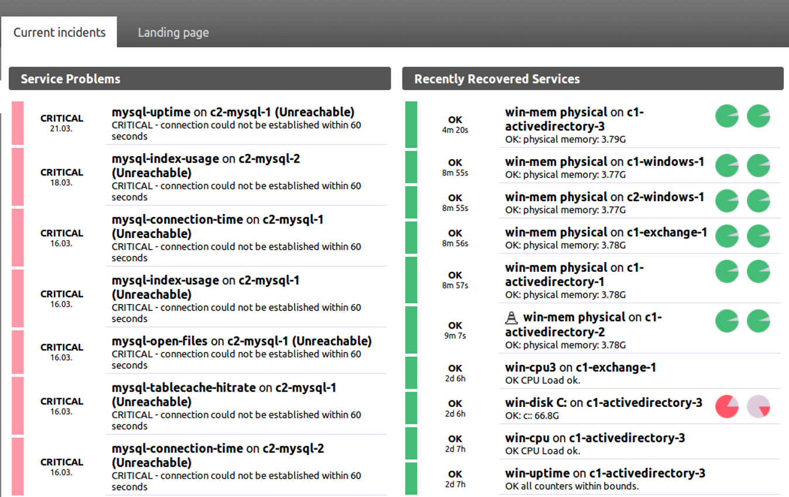
Task: Click the OK 8m 57s status
Action: (x=455, y=279)
